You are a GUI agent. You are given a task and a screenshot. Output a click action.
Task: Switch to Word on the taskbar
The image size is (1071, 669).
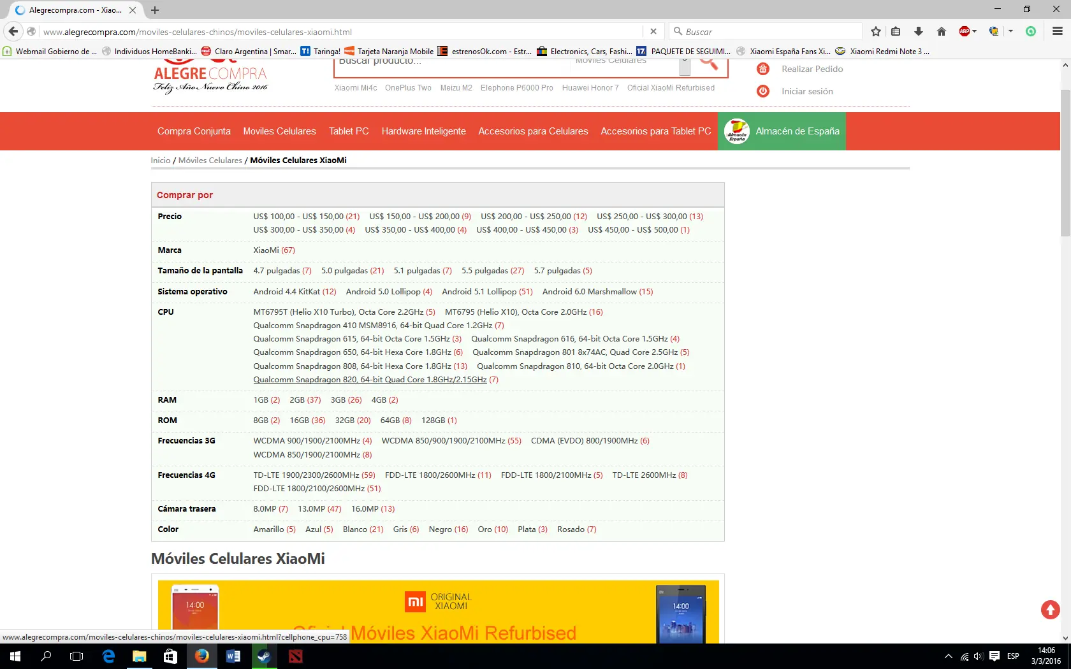pyautogui.click(x=233, y=656)
